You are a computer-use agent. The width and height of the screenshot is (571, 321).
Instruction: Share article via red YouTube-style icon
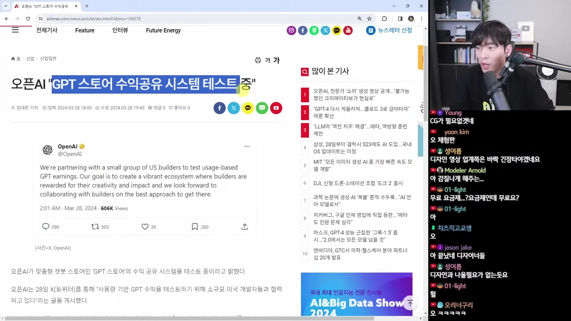point(276,108)
